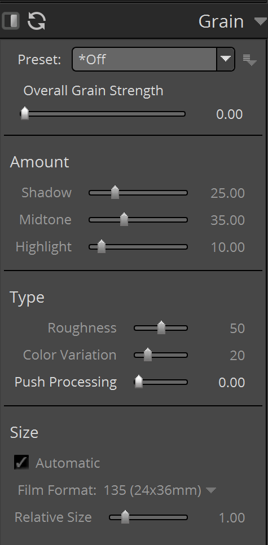Click the Overall Grain Strength value 0.00
Viewport: 268px width, 545px height.
pyautogui.click(x=230, y=114)
